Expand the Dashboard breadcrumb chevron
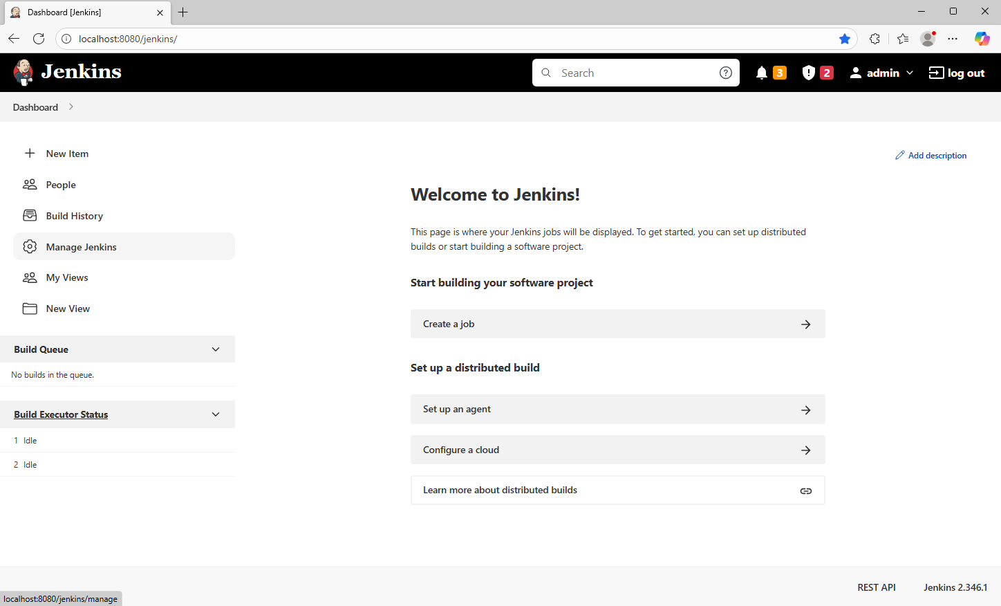The image size is (1001, 606). point(71,107)
